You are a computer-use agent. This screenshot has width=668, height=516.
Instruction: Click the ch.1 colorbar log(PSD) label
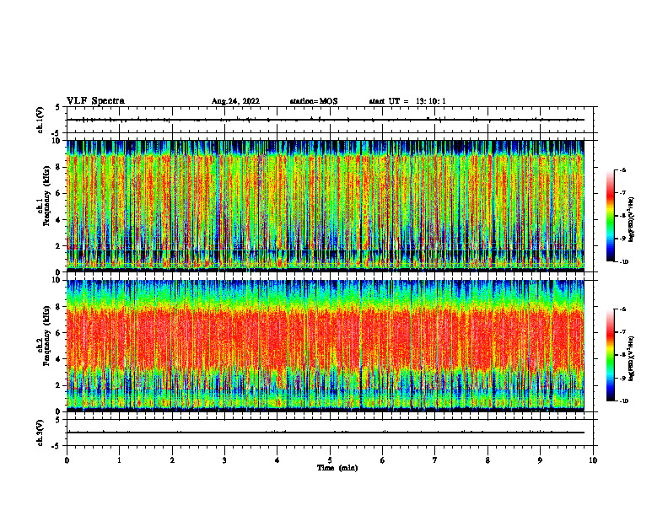[x=632, y=219]
